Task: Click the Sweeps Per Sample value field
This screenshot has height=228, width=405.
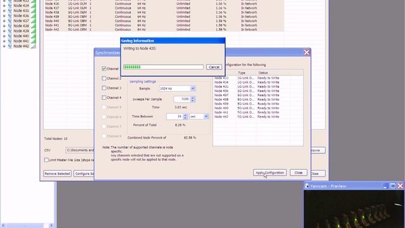Action: [182, 99]
